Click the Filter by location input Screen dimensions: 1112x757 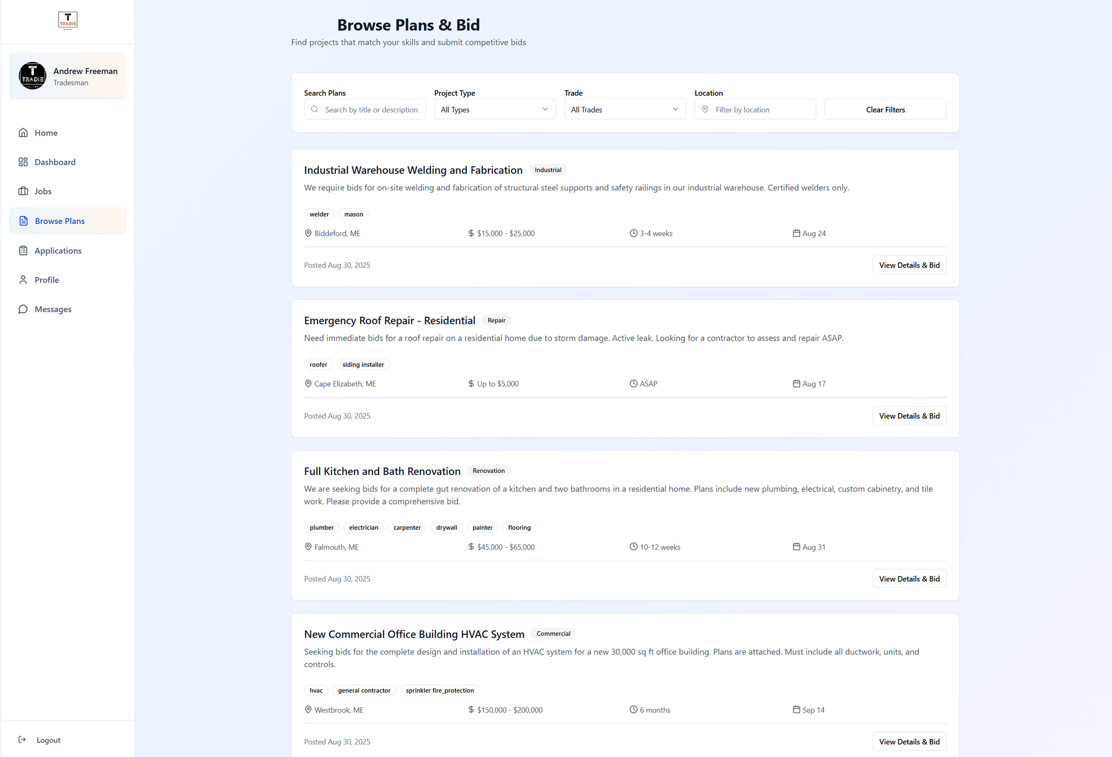pos(762,109)
